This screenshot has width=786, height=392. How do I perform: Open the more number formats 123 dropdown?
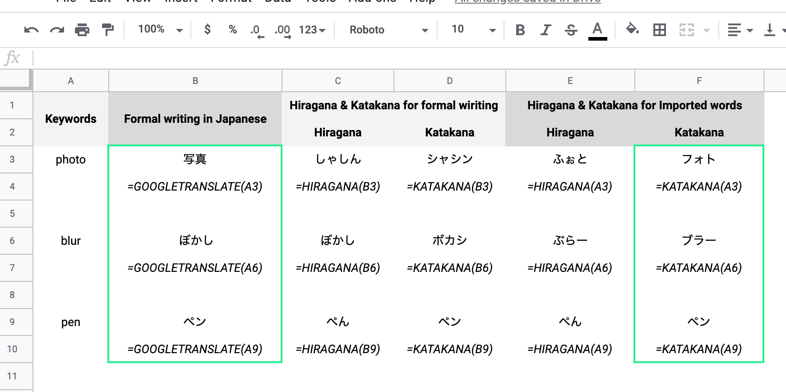pos(312,30)
